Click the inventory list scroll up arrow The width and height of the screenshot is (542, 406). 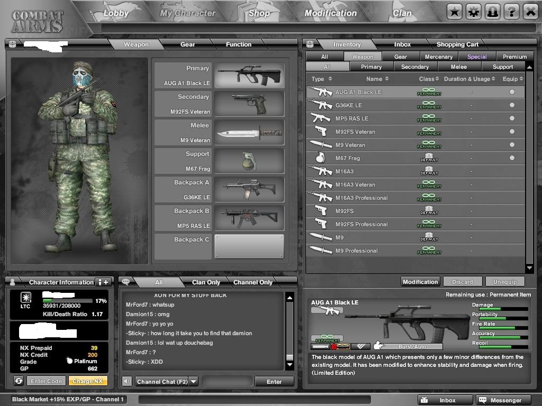click(x=529, y=67)
